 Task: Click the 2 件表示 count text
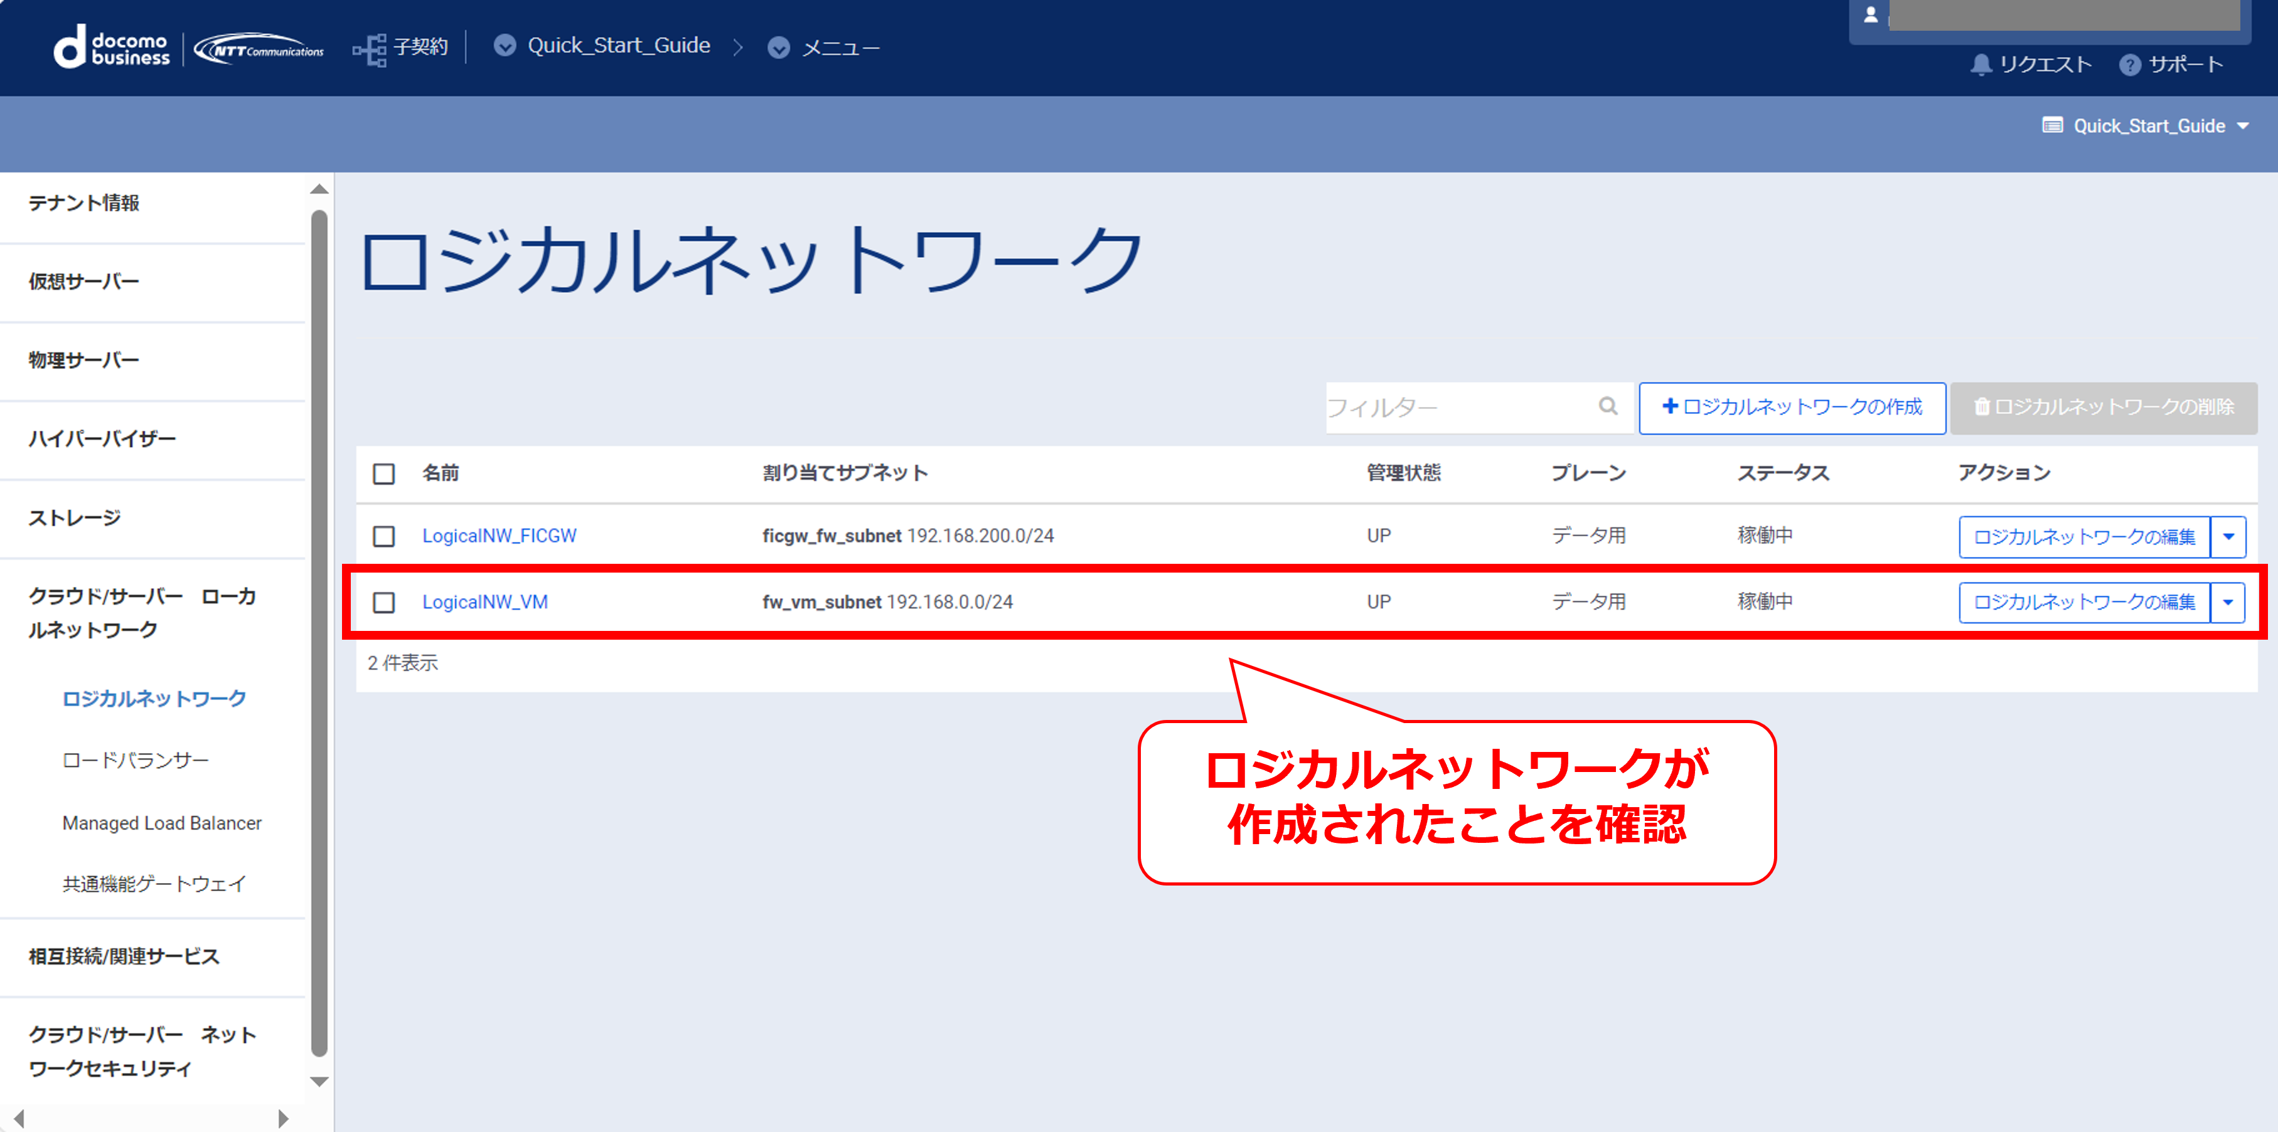pos(402,663)
